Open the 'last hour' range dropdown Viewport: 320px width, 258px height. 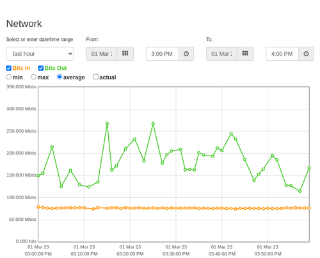coord(40,54)
